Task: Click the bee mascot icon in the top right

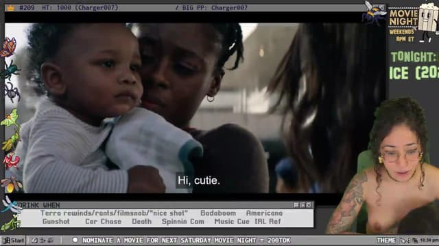Action: (x=373, y=12)
